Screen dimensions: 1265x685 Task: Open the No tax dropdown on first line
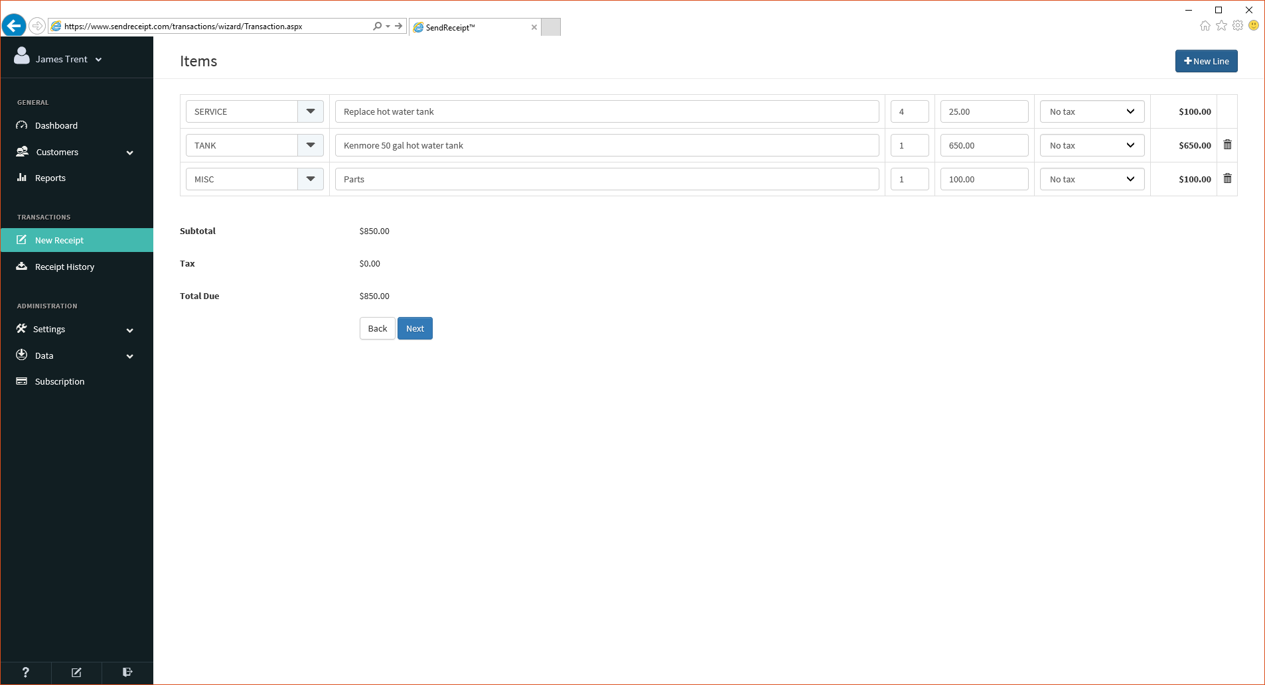pos(1091,111)
